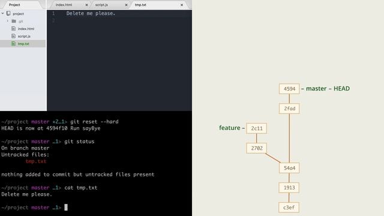Viewport: 384px width, 216px height.
Task: Click the 'cat tmp.txt' command text
Action: tap(81, 188)
